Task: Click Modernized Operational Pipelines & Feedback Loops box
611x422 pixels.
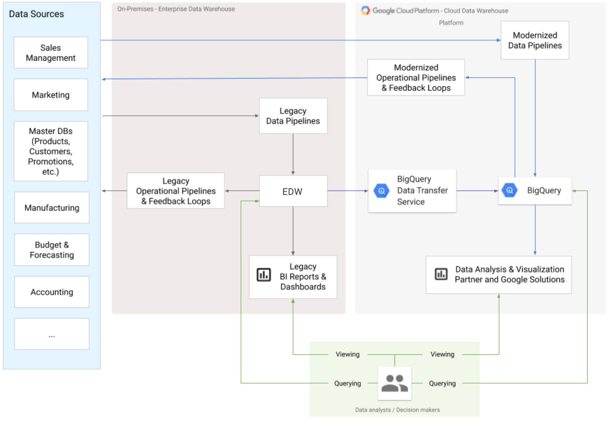Action: [x=416, y=77]
